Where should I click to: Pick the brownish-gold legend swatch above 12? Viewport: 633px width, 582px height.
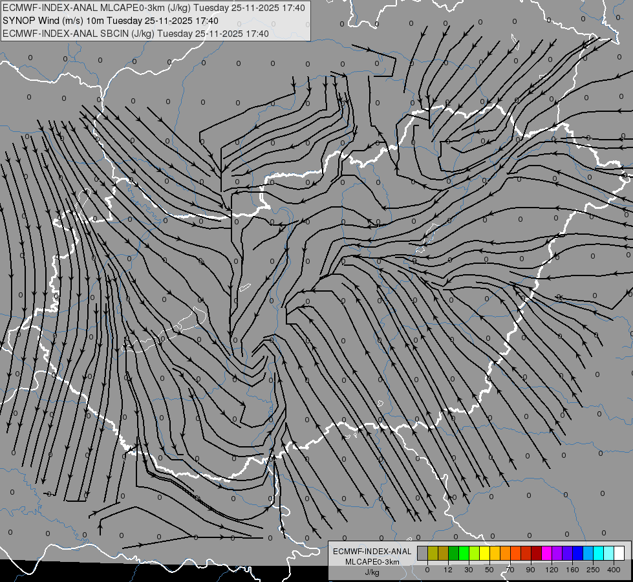coord(444,553)
